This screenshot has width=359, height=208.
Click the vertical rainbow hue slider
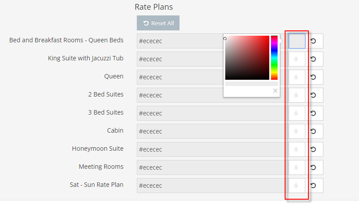click(x=274, y=57)
